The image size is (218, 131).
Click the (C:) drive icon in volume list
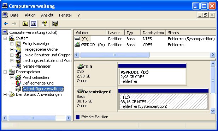77,38
